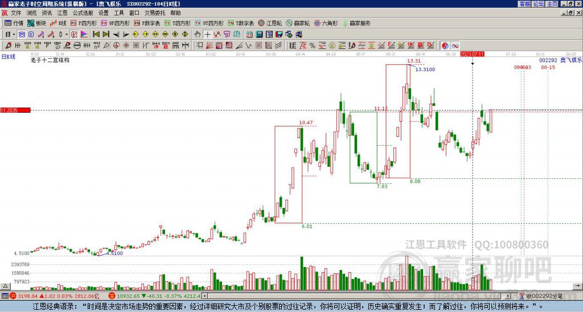Image resolution: width=583 pixels, height=312 pixels.
Task: Select the percent % line tool
Action: [313, 46]
